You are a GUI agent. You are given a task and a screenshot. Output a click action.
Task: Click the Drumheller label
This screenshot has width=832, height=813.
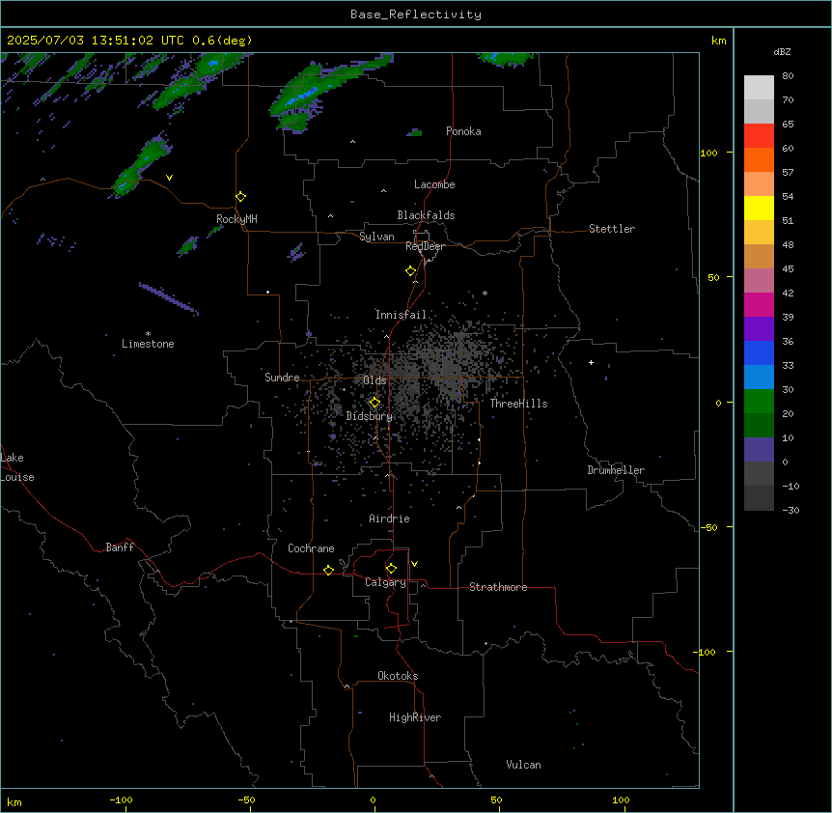point(616,470)
